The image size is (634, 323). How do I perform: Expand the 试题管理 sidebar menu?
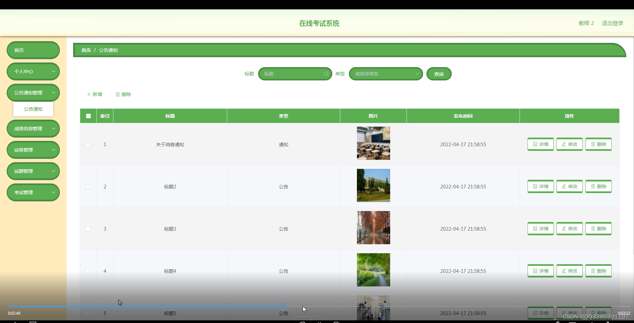(33, 171)
